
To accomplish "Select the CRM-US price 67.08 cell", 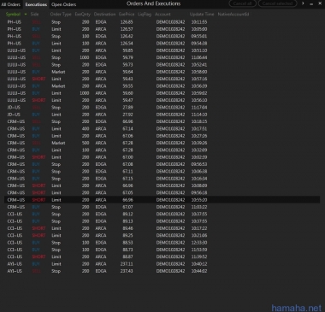I will click(127, 164).
